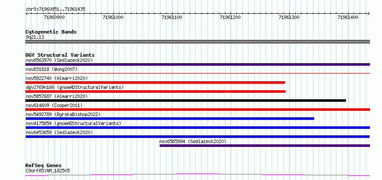The width and height of the screenshot is (382, 180).
Task: Open nsv4175854 (gnomADStructuralVariants) label
Action: [x=73, y=123]
